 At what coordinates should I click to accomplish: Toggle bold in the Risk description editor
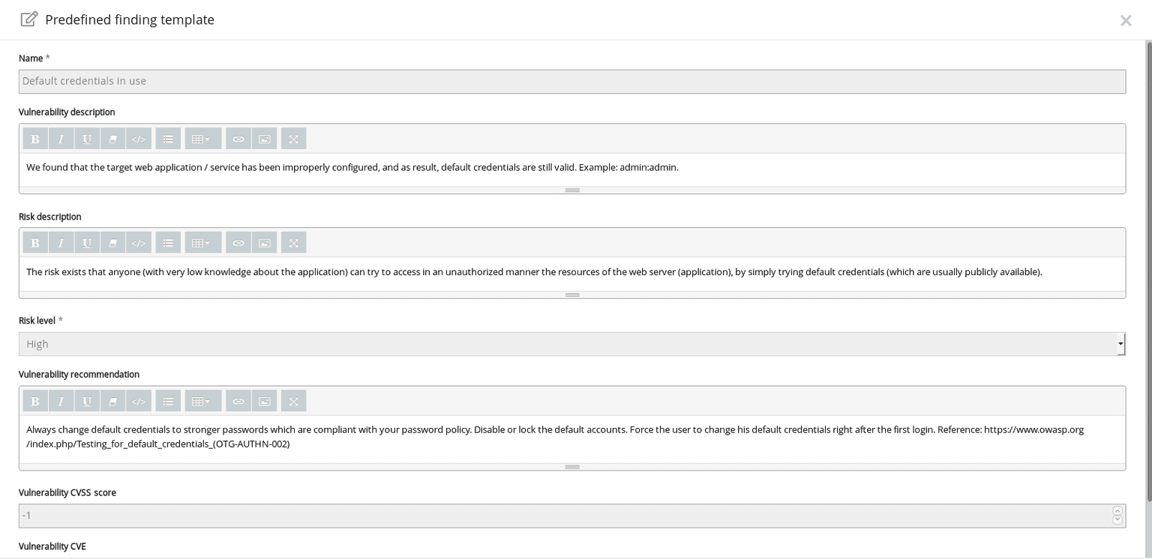click(x=34, y=242)
